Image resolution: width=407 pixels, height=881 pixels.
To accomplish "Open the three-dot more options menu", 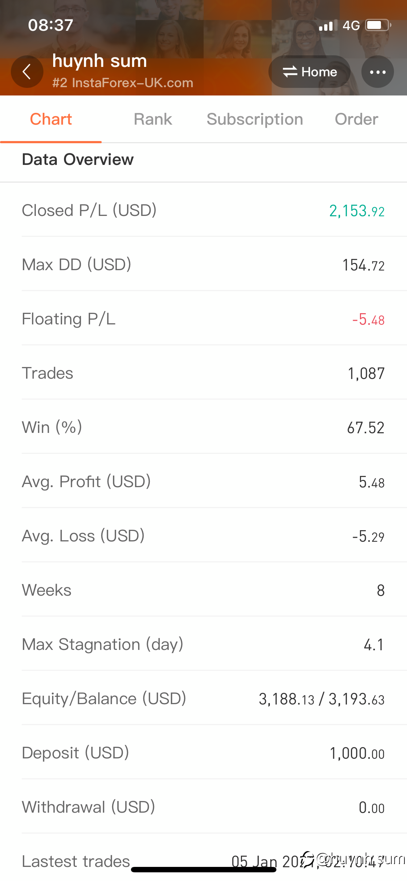I will (x=377, y=72).
